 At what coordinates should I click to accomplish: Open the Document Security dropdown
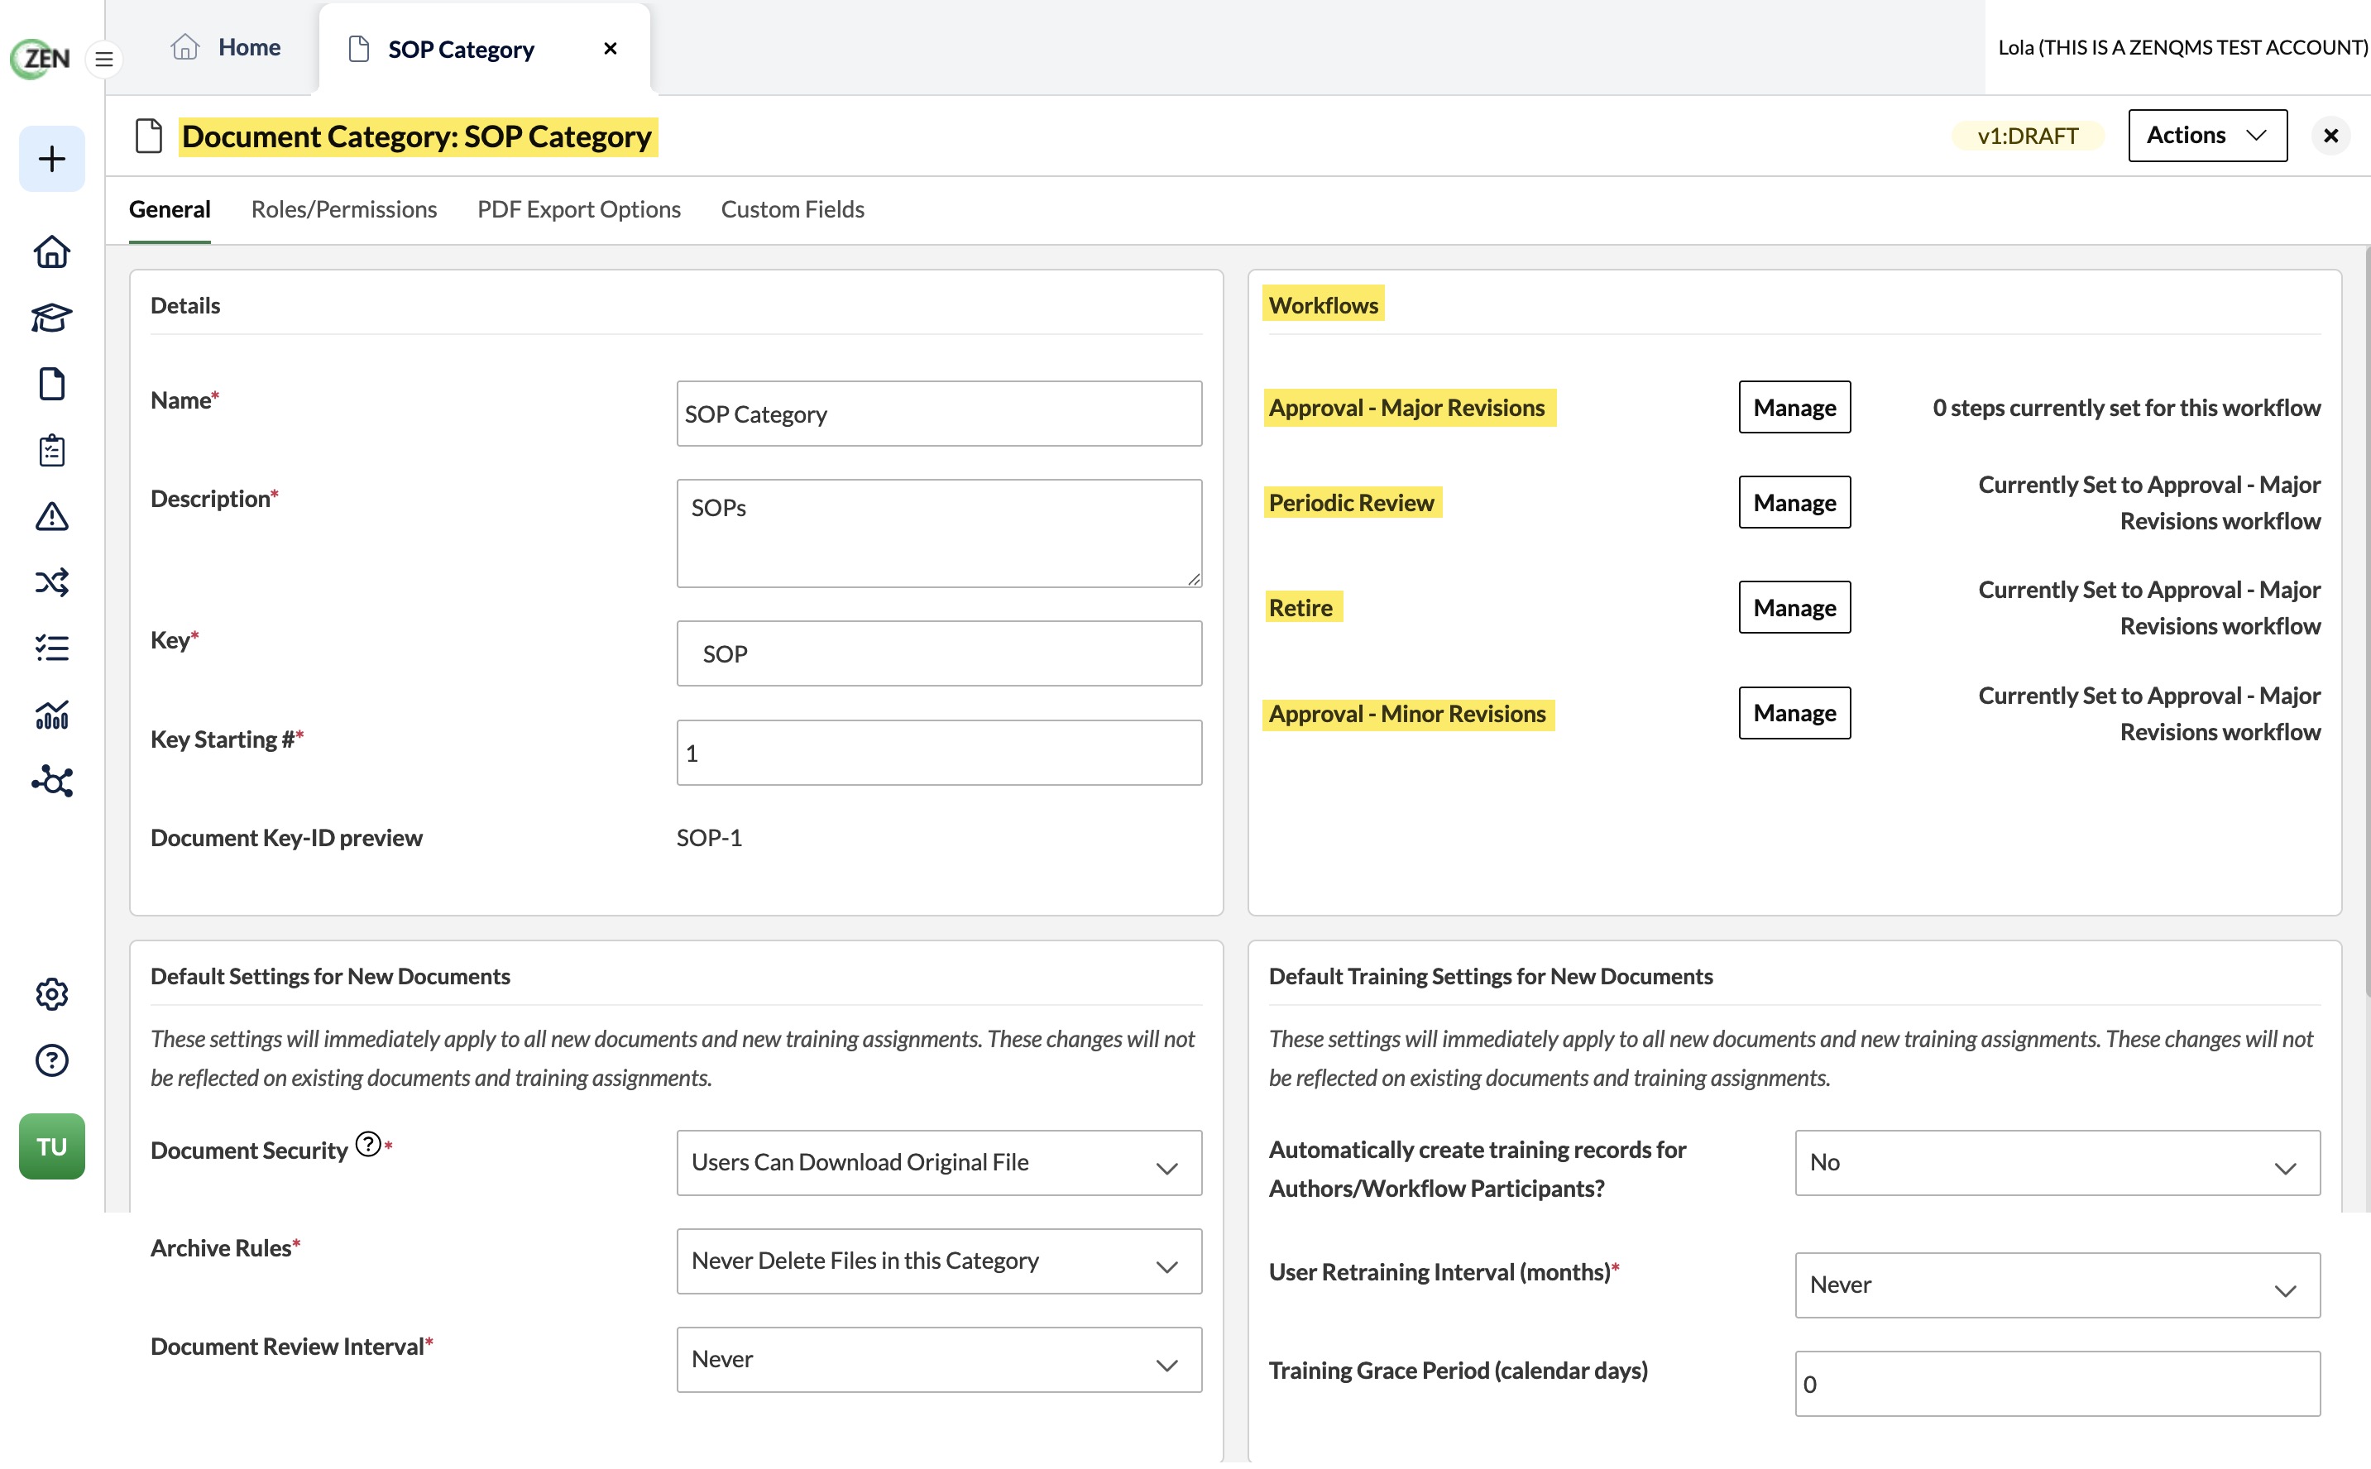pyautogui.click(x=939, y=1162)
